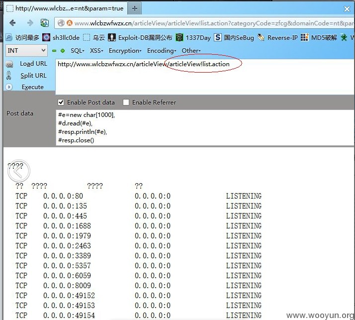The width and height of the screenshot is (355, 320).
Task: Open the INT type dropdown
Action: 26,51
